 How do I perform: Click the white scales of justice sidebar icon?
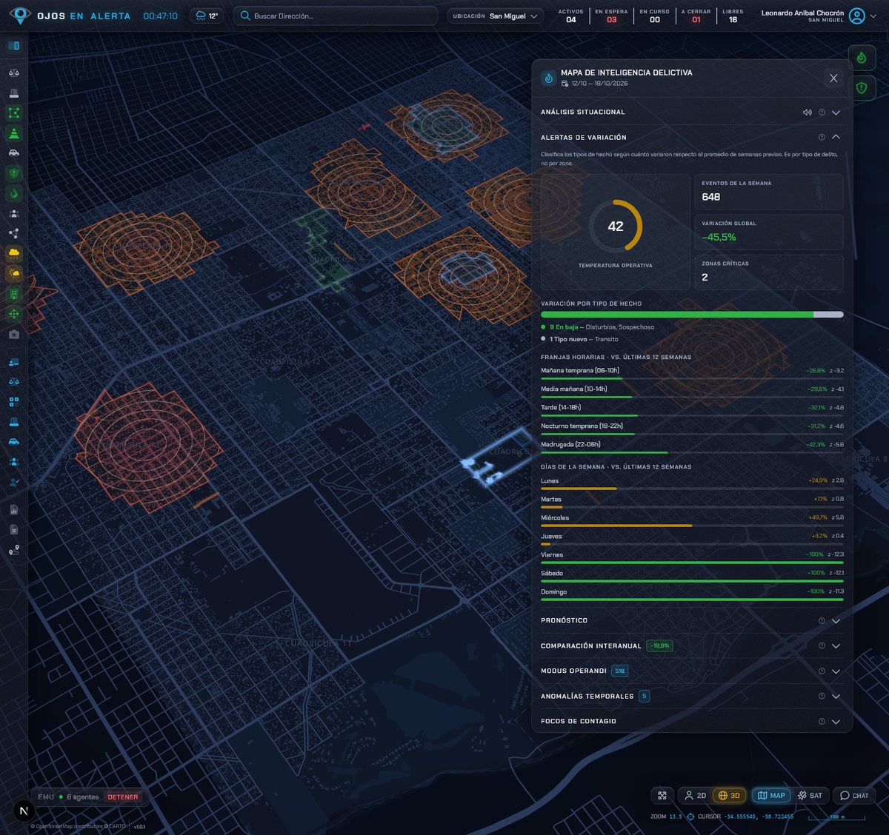pyautogui.click(x=14, y=73)
